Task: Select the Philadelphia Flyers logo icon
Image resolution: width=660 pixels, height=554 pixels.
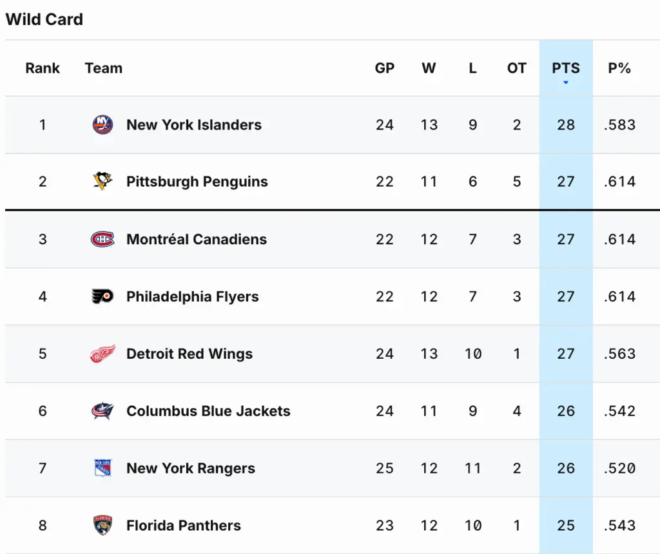Action: click(102, 296)
